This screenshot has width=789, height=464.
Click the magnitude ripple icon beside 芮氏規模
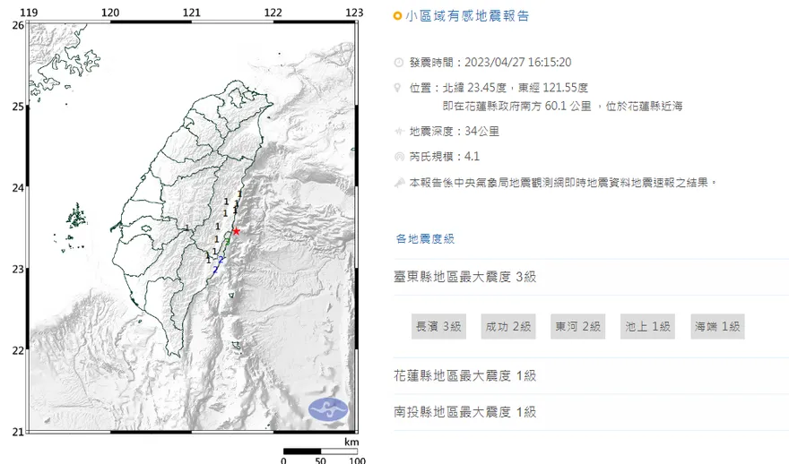pyautogui.click(x=398, y=157)
